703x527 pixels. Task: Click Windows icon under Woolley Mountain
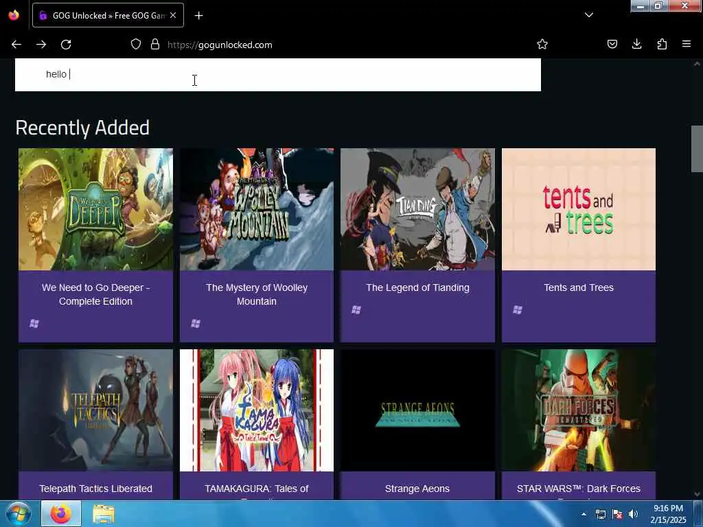(196, 324)
